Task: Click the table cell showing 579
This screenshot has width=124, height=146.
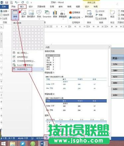Action: [118, 64]
